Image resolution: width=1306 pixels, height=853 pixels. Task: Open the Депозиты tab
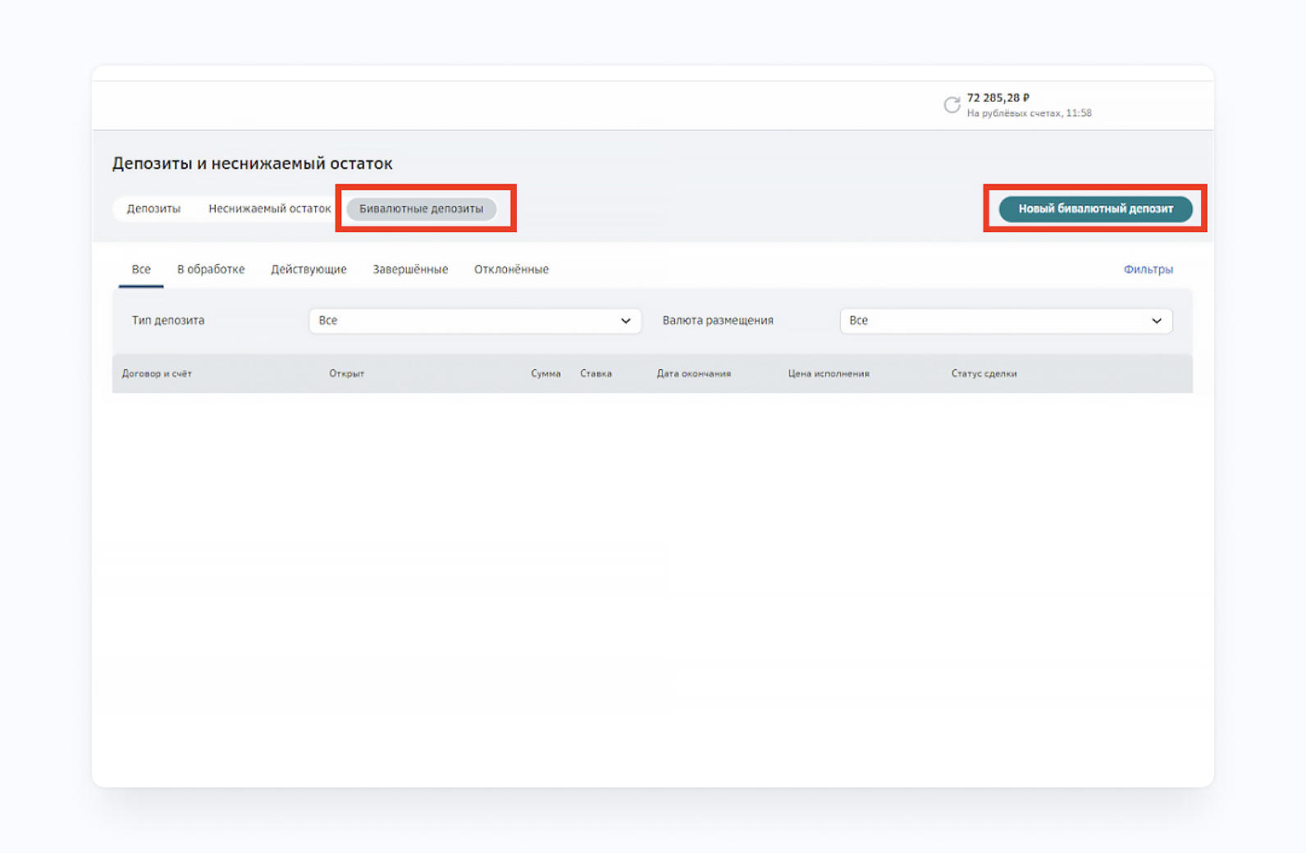tap(153, 209)
